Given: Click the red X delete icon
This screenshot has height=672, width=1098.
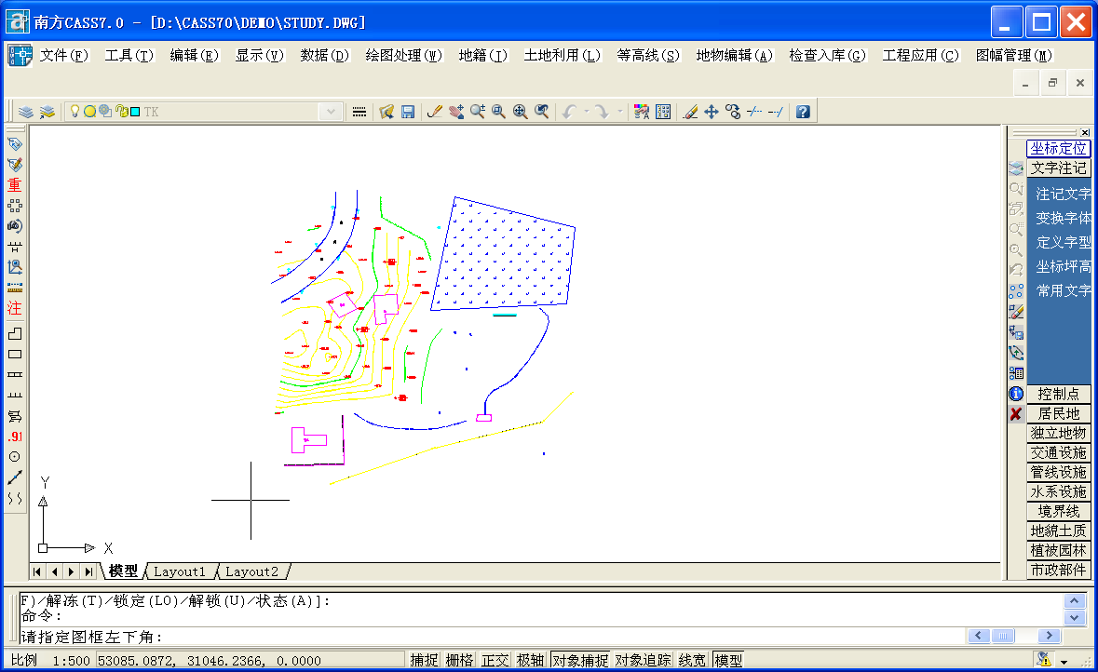Looking at the screenshot, I should pyautogui.click(x=1016, y=414).
